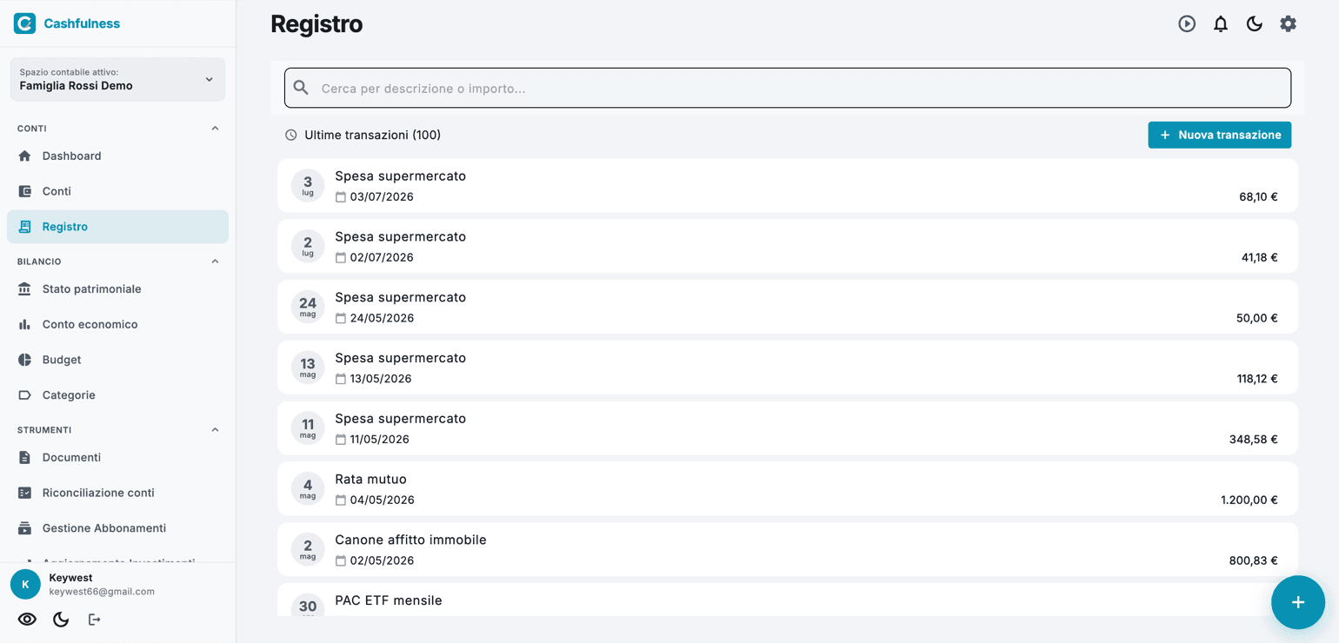Collapse the CONTI sidebar section

(215, 129)
